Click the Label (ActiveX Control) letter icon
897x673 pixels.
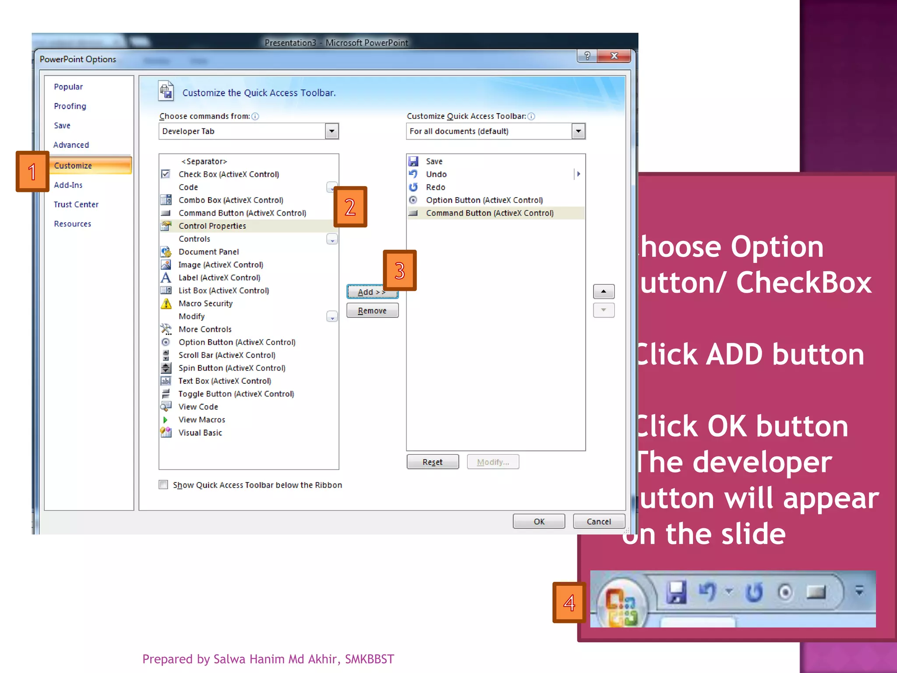[166, 277]
